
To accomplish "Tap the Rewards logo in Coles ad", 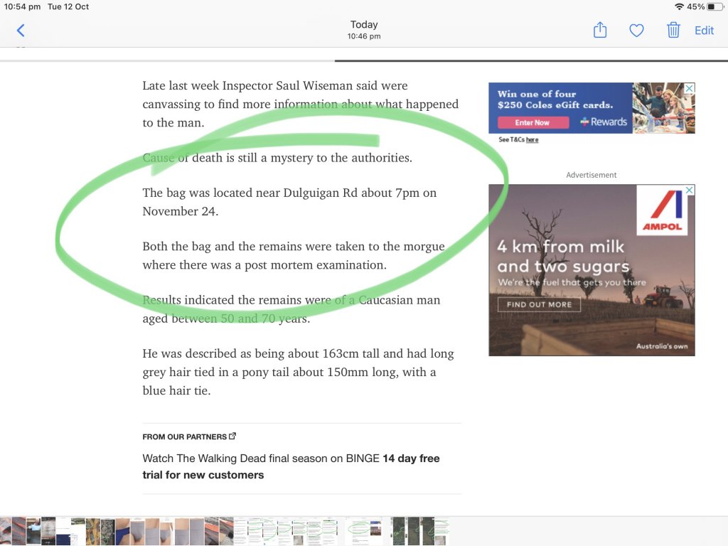I will (x=604, y=122).
